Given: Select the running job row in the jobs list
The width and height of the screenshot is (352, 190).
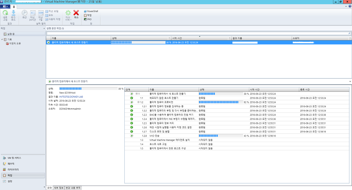Looking at the screenshot, I should pyautogui.click(x=199, y=42).
